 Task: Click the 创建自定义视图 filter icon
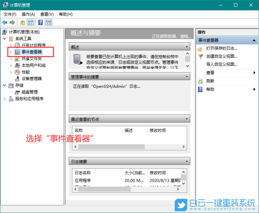tap(200, 57)
